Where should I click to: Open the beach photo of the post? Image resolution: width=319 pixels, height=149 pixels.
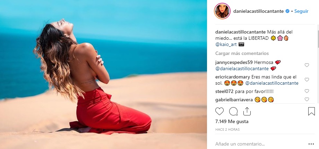coord(103,74)
